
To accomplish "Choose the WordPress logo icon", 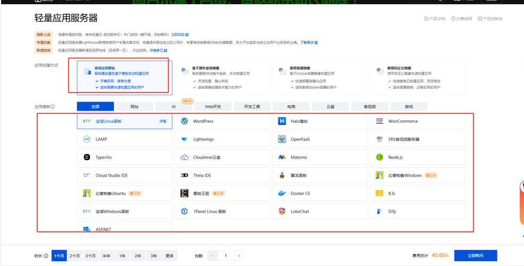I will tap(185, 121).
